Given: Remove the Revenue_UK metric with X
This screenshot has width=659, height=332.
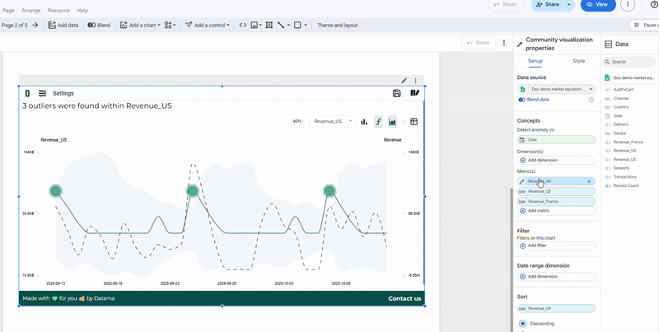Looking at the screenshot, I should coord(589,180).
